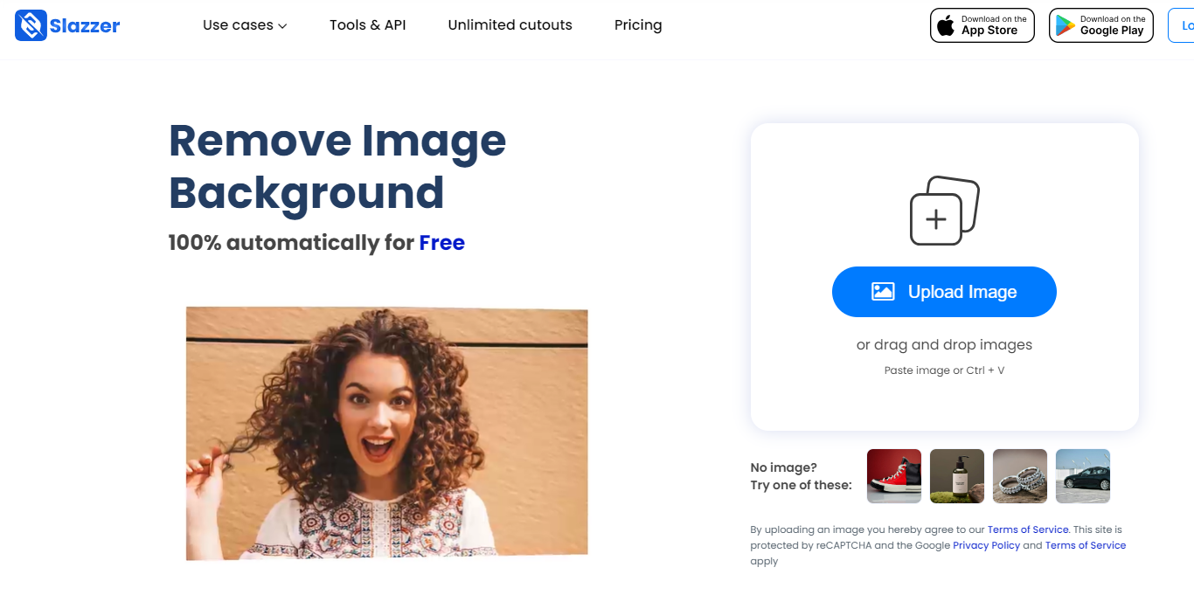The height and width of the screenshot is (602, 1194).
Task: Open the Google Privacy Policy link
Action: pos(986,545)
